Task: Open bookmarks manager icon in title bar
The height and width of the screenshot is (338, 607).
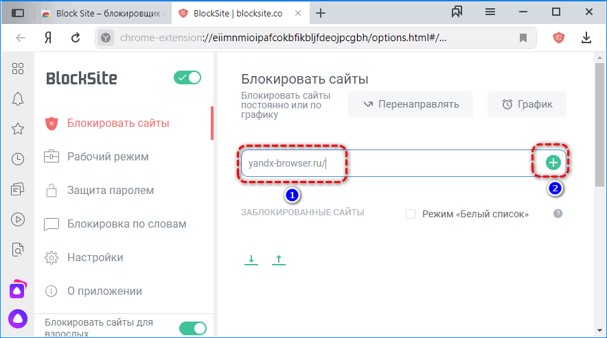Action: coord(457,12)
